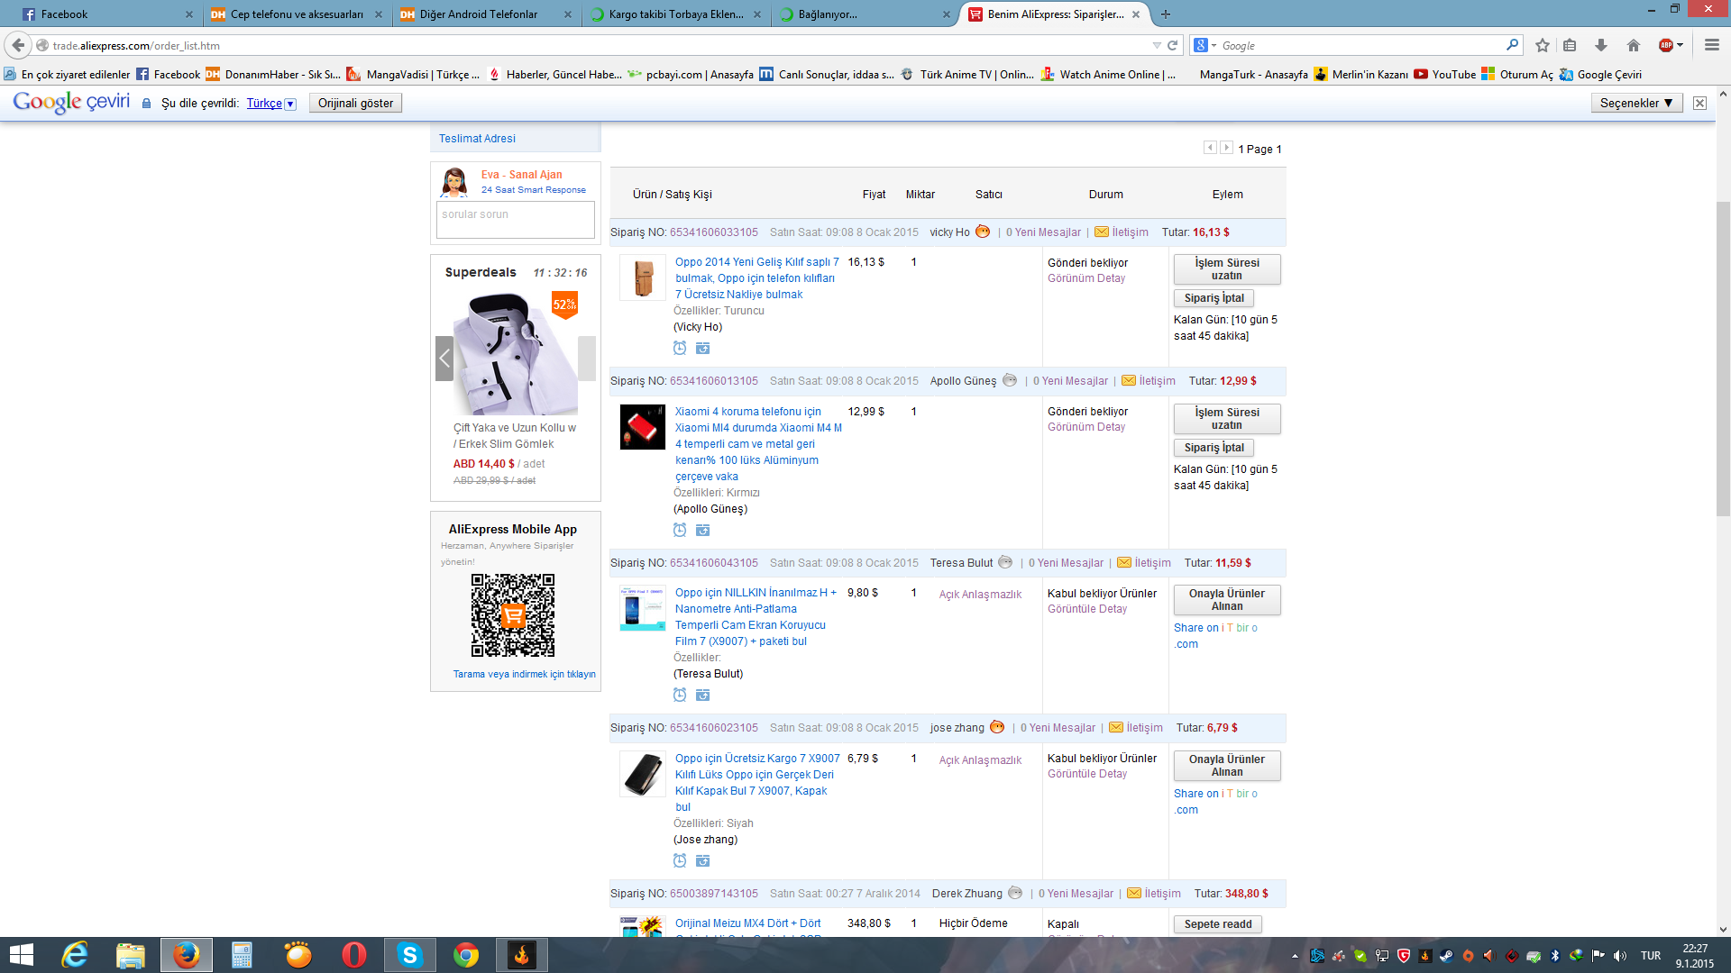Open translation language dropdown Türkçe
The height and width of the screenshot is (973, 1731).
point(271,103)
